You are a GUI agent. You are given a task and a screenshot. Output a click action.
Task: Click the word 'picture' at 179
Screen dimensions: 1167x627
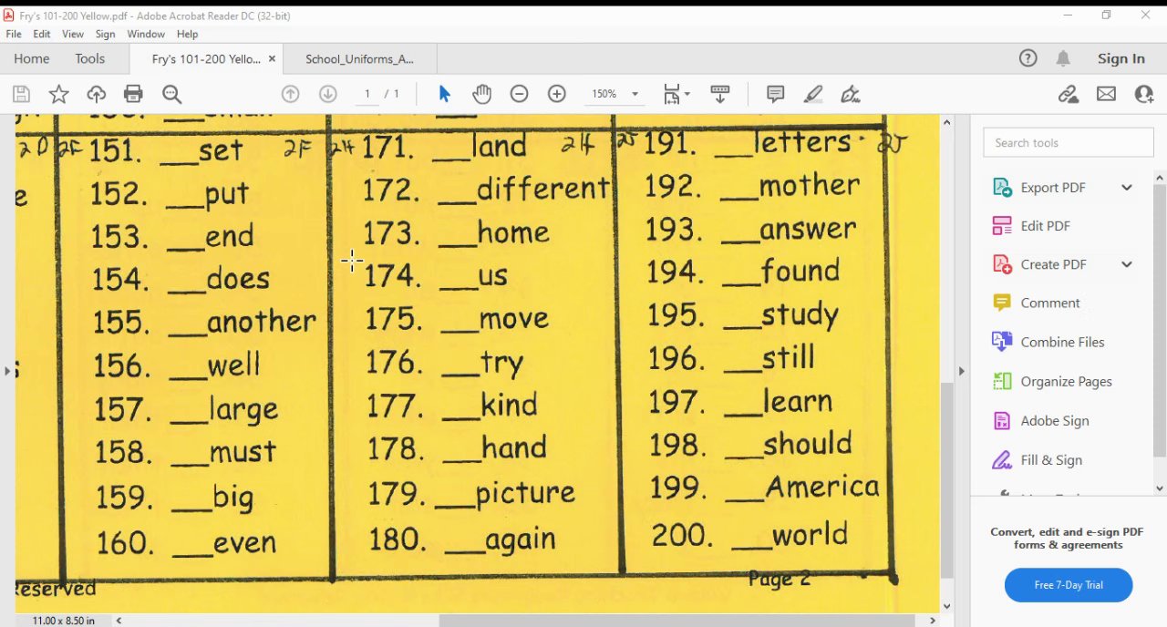[x=525, y=493]
